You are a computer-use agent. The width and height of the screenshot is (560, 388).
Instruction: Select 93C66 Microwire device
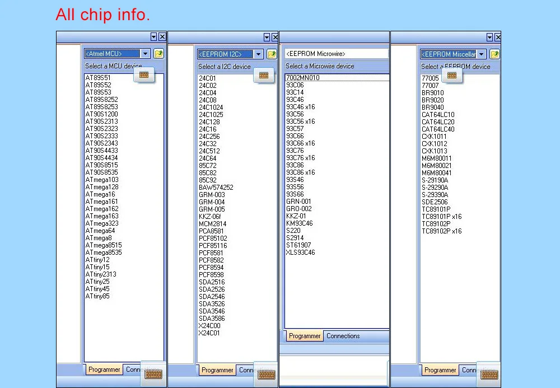295,135
